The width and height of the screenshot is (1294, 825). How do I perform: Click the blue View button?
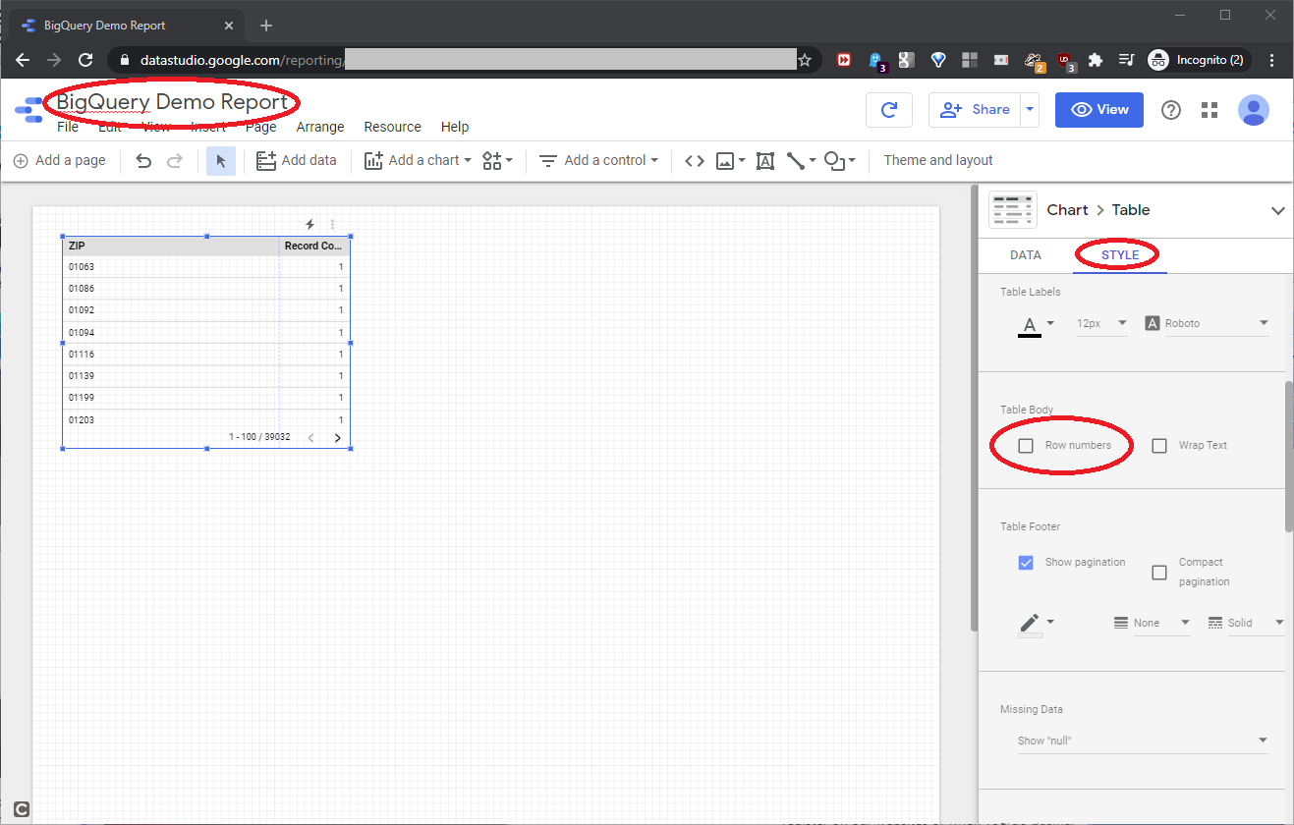1099,110
